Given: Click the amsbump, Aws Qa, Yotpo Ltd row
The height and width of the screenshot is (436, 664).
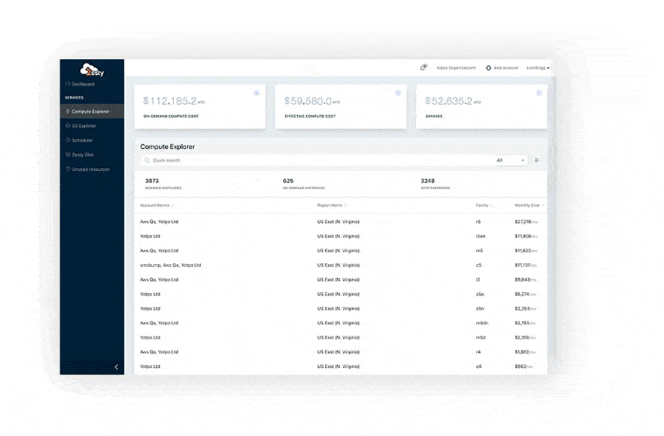Looking at the screenshot, I should (x=341, y=265).
